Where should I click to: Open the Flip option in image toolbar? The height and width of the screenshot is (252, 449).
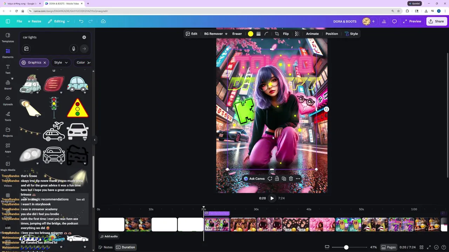pyautogui.click(x=286, y=34)
